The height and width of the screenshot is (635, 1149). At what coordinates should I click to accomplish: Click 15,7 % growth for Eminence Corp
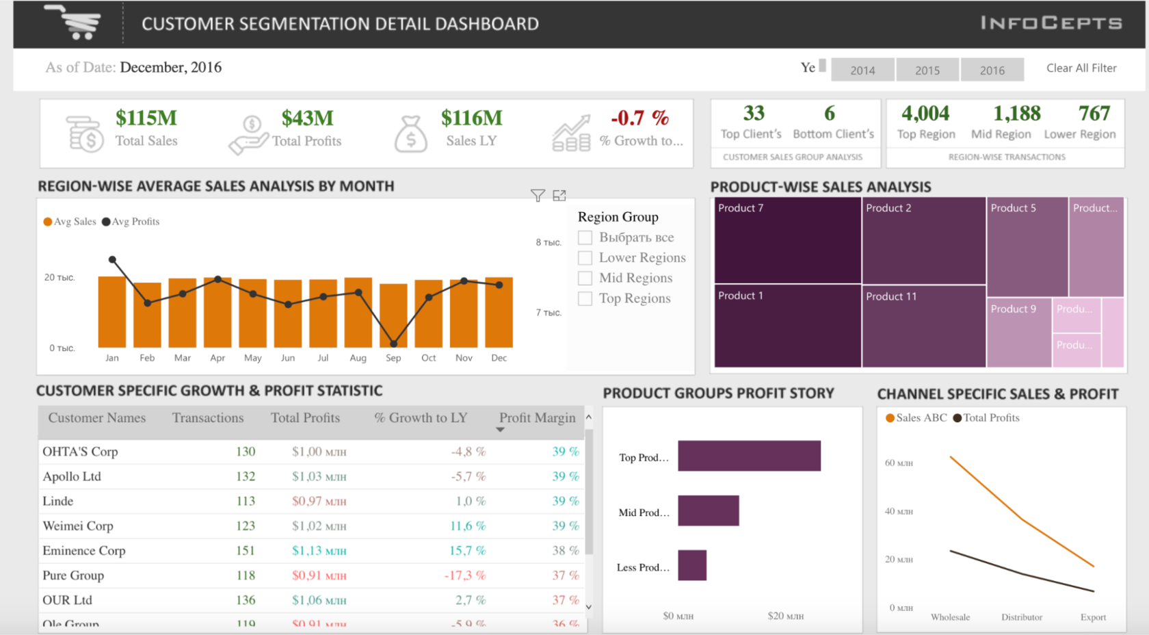pos(467,551)
